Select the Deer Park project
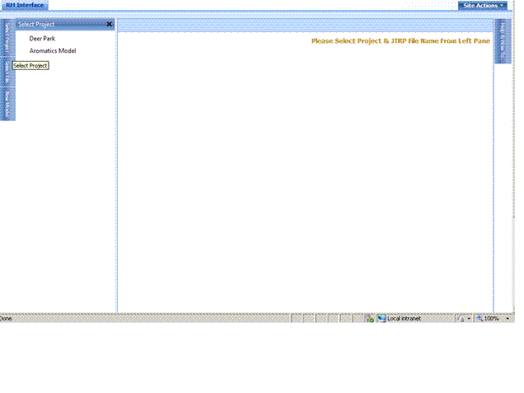Image resolution: width=524 pixels, height=393 pixels. click(42, 39)
